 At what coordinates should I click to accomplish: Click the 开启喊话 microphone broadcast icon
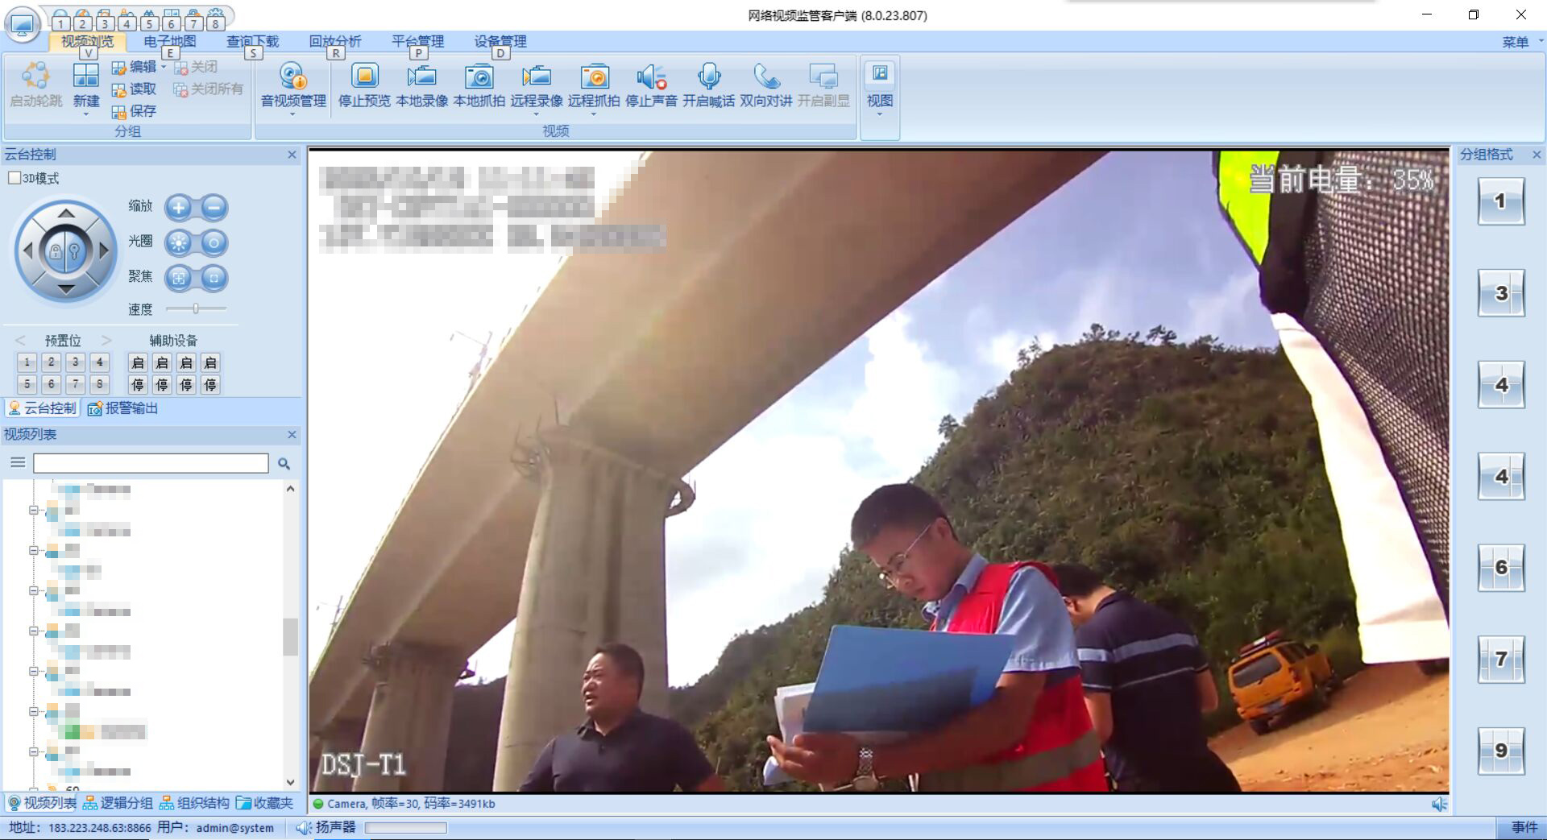(708, 77)
